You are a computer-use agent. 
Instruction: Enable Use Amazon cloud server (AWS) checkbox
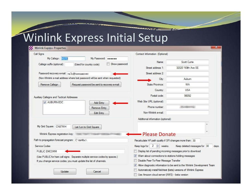(x=135, y=175)
